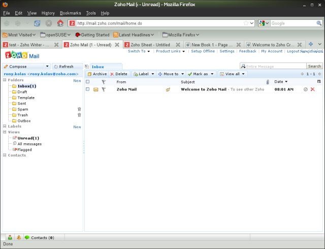The height and width of the screenshot is (249, 325).
Task: Collapse the Folders section
Action: 5,80
